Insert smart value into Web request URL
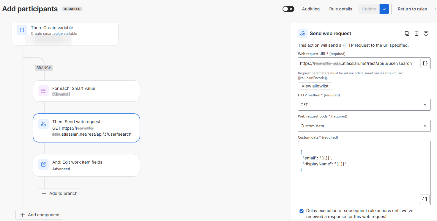The height and width of the screenshot is (221, 437). pyautogui.click(x=425, y=63)
